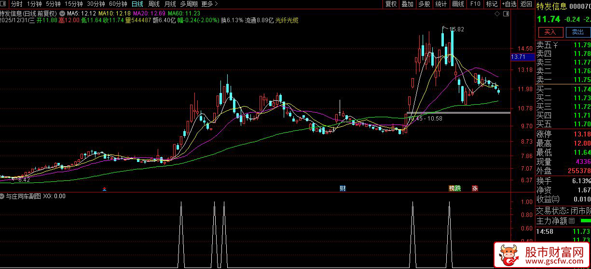The height and width of the screenshot is (269, 591).
Task: Toggle the side panel icon beside the diamond
Action: point(506,13)
